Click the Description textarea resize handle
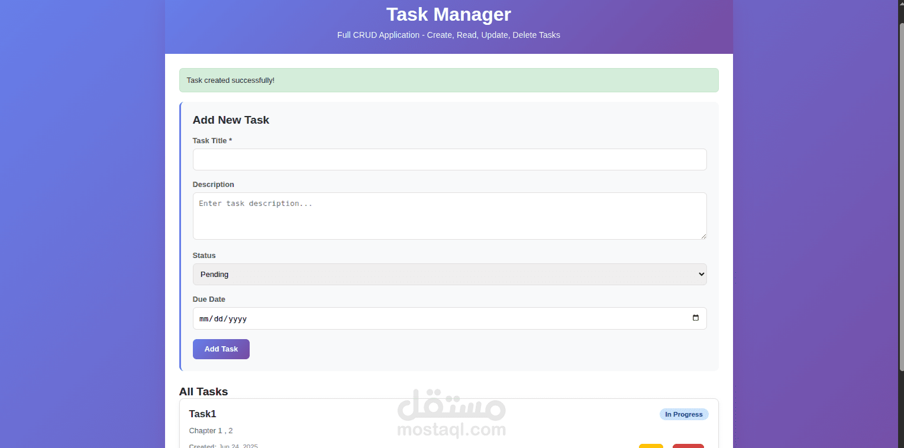 (703, 236)
